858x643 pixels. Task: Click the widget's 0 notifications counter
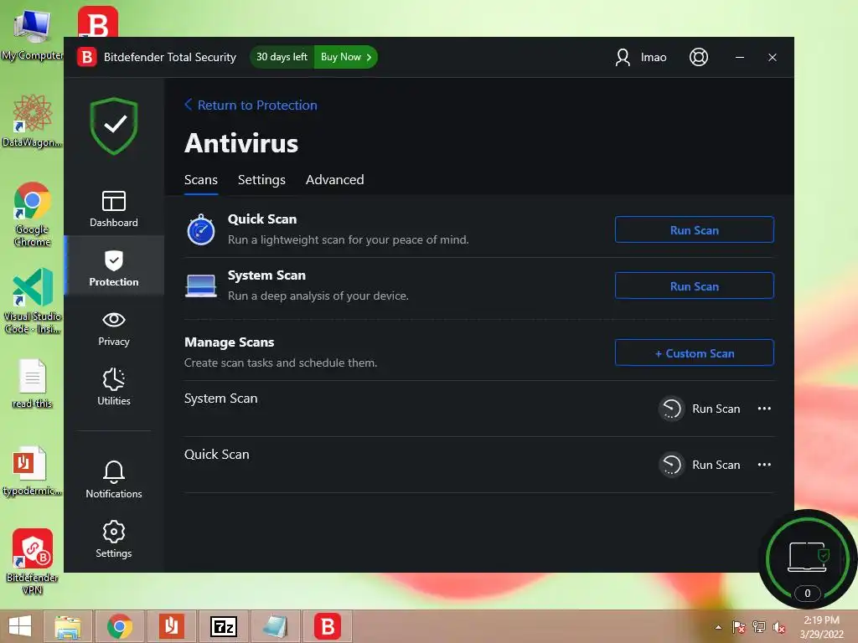pos(807,594)
